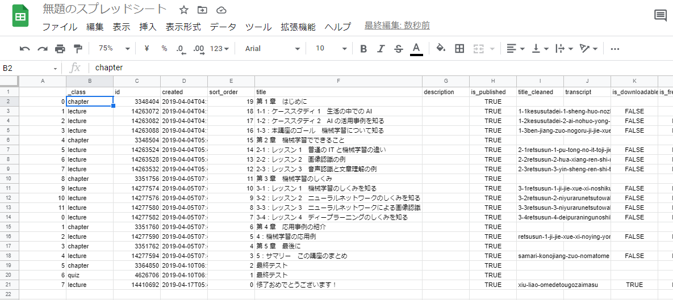Open the comment history icon
This screenshot has width=673, height=300.
coord(660,16)
